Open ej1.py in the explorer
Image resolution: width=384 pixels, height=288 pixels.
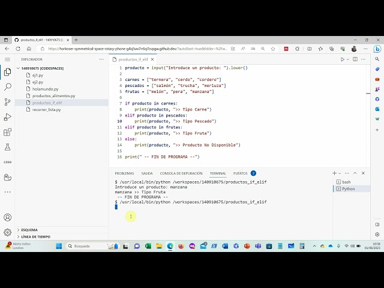pyautogui.click(x=38, y=76)
